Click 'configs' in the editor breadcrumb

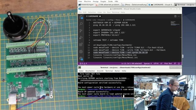(110, 20)
